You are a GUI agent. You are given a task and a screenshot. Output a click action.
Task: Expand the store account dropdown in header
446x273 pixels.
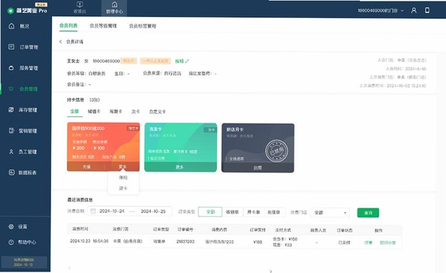(x=381, y=10)
